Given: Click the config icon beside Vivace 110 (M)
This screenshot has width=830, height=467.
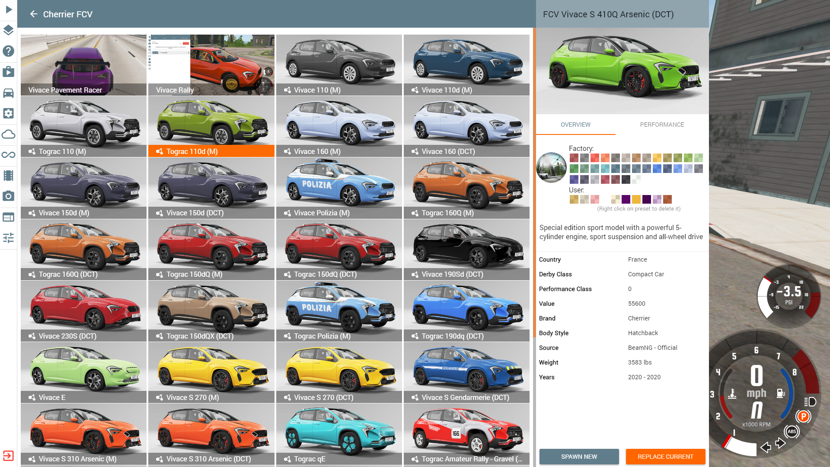Looking at the screenshot, I should click(x=287, y=90).
